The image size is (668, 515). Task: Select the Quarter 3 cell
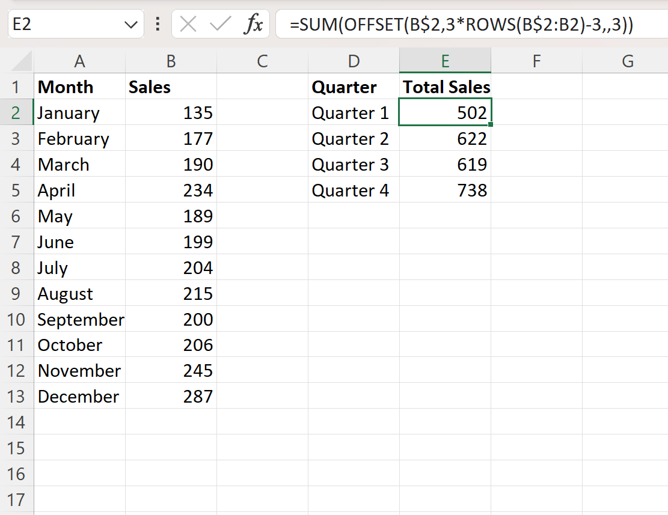point(354,164)
